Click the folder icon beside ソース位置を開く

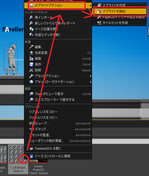[x=31, y=29]
